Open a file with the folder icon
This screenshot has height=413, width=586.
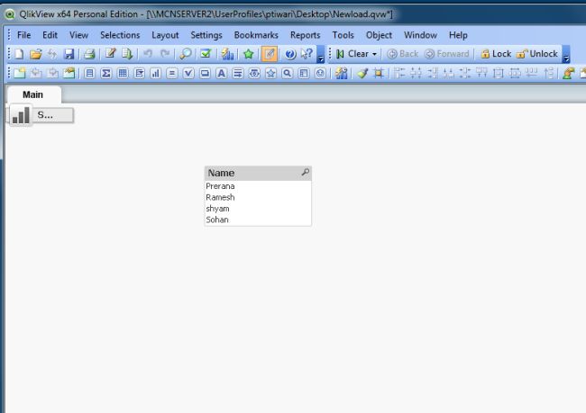tap(35, 54)
